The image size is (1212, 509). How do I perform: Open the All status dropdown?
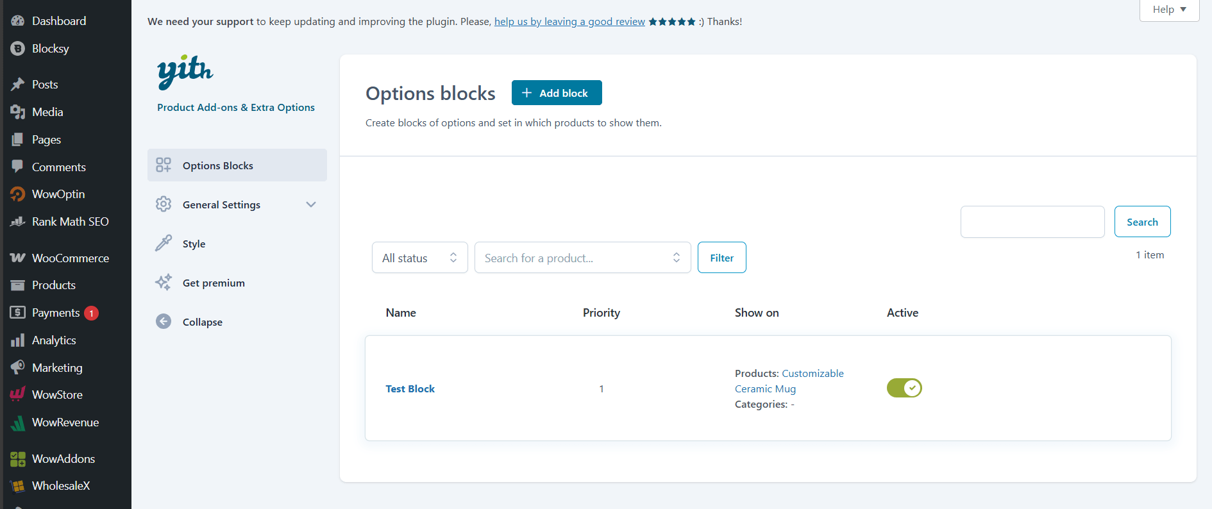pyautogui.click(x=420, y=258)
